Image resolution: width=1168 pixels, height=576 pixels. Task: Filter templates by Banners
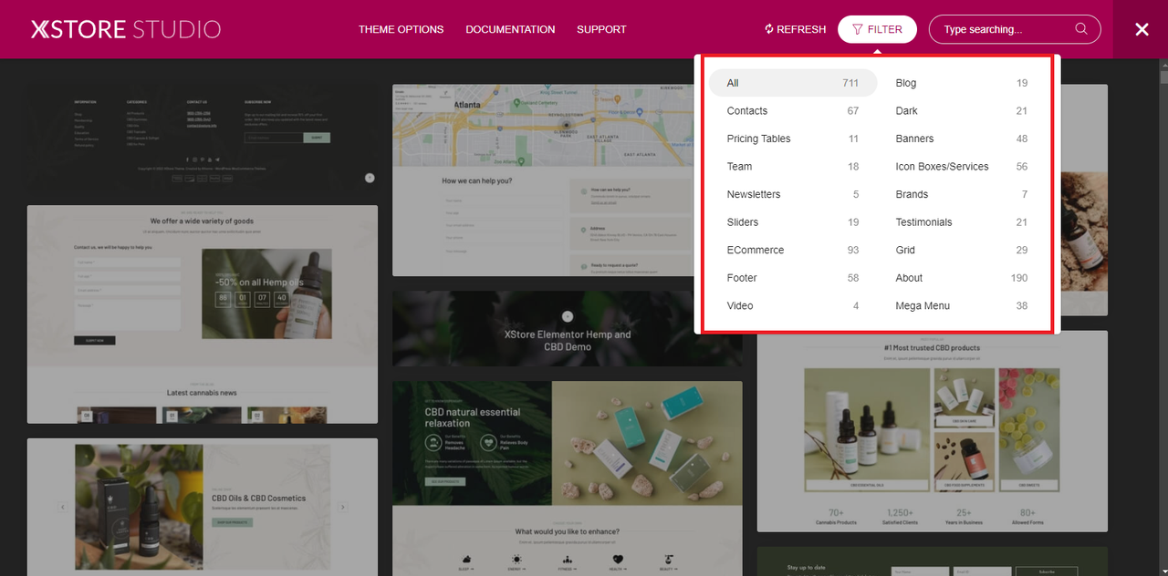(962, 139)
